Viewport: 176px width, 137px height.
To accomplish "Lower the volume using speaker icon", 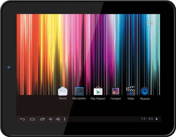I will point(50,119).
